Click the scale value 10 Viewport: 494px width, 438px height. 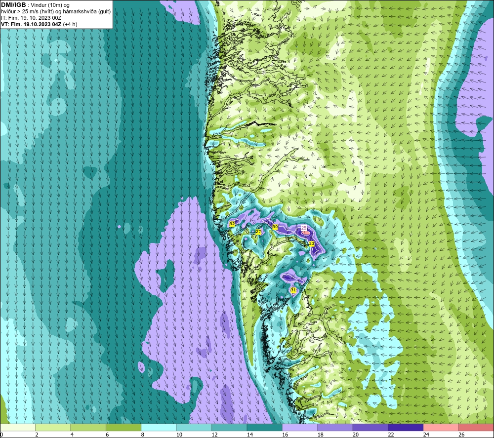(179, 435)
